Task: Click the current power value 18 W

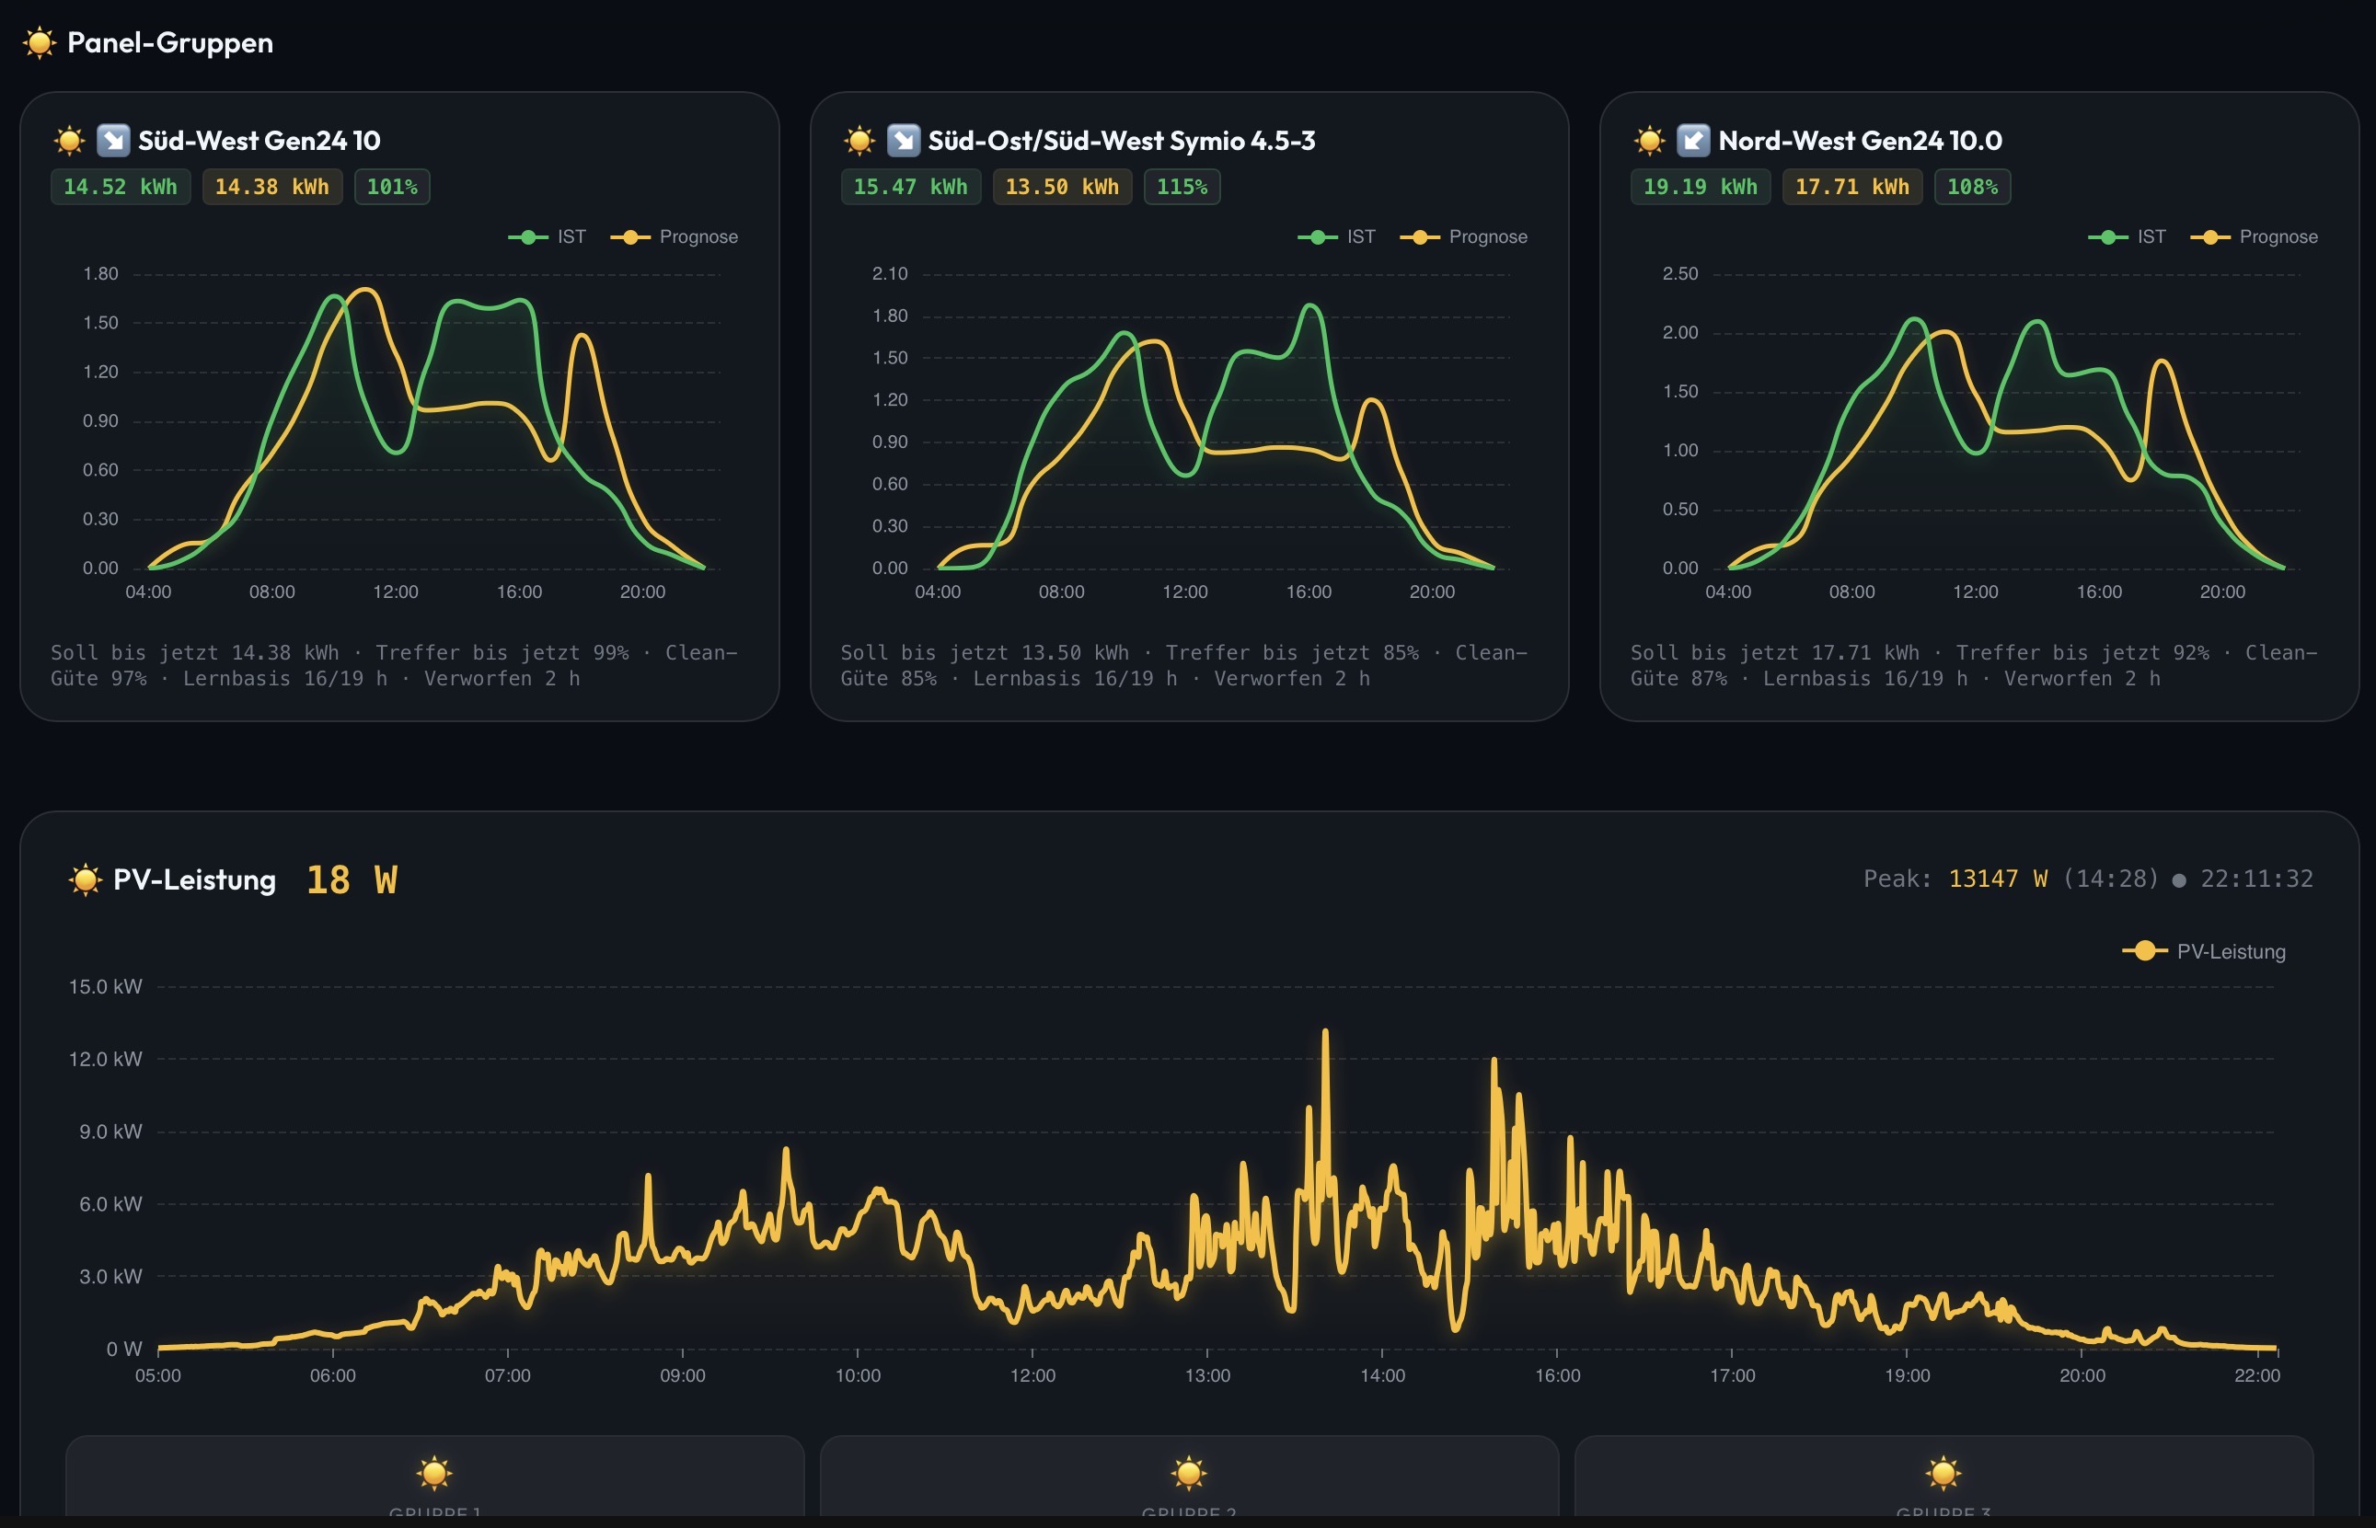Action: coord(352,880)
